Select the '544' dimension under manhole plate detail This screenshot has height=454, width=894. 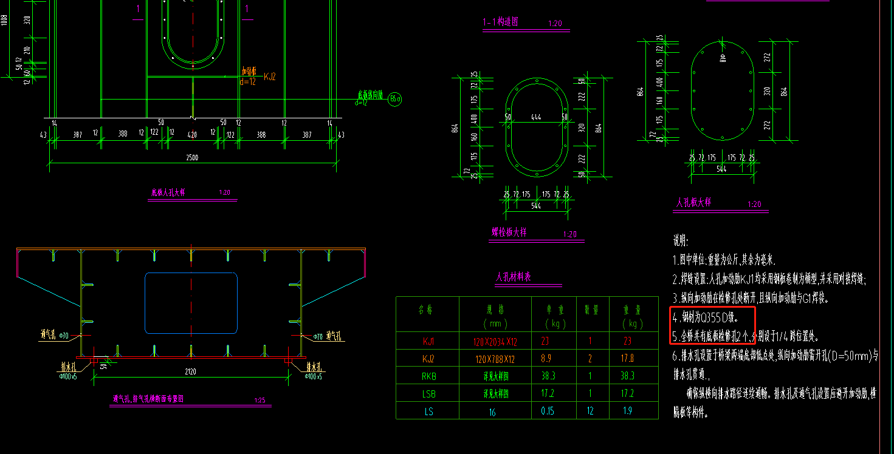(x=721, y=169)
